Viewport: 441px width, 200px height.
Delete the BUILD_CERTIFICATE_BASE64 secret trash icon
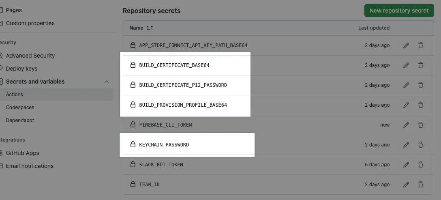[421, 65]
